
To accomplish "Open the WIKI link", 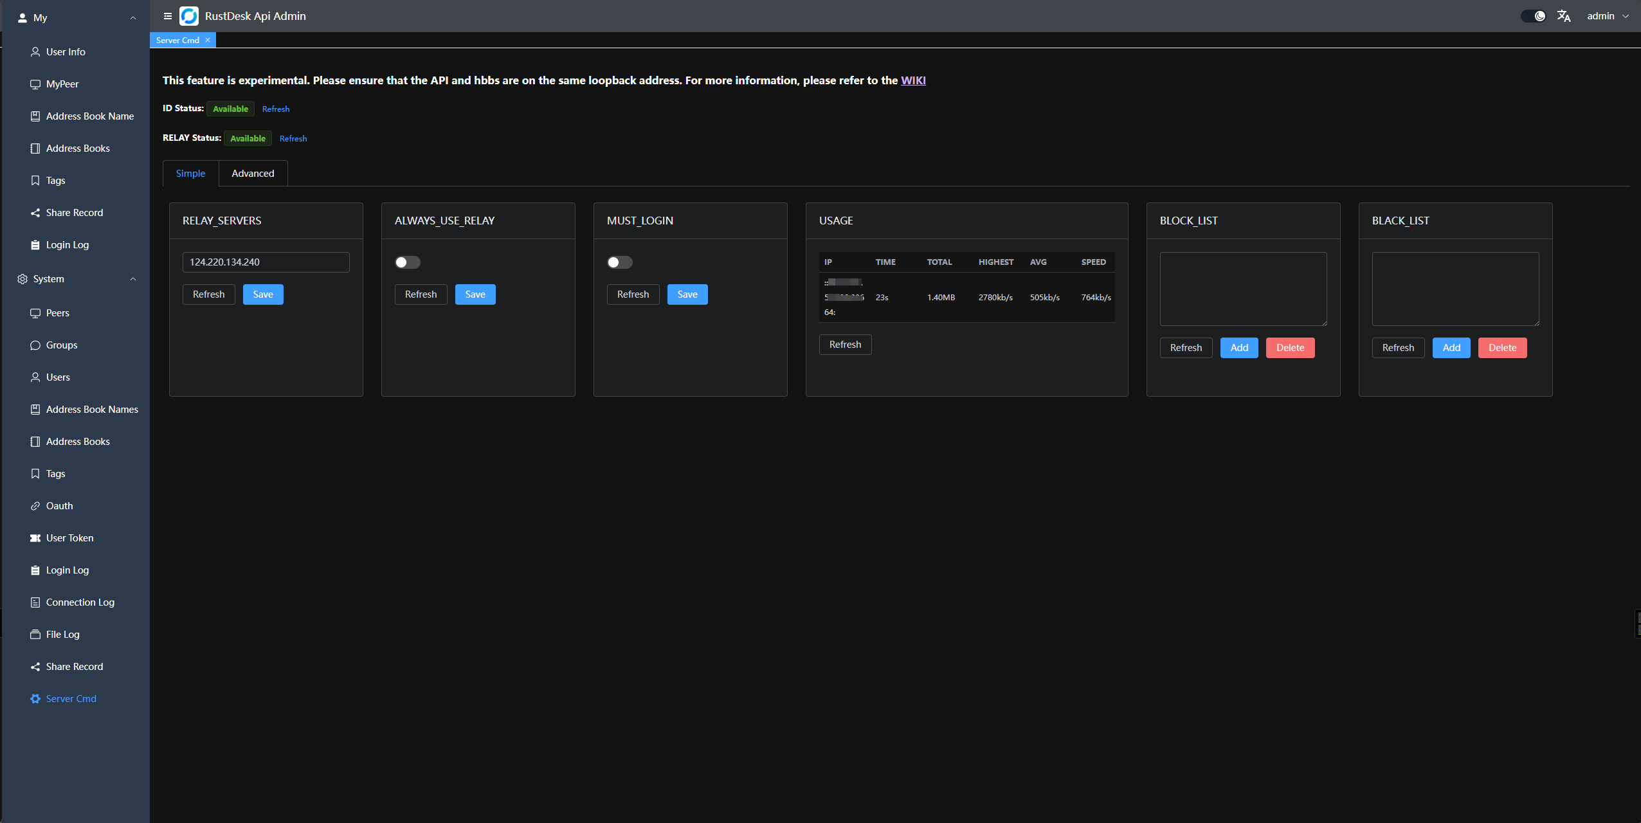I will (x=913, y=80).
